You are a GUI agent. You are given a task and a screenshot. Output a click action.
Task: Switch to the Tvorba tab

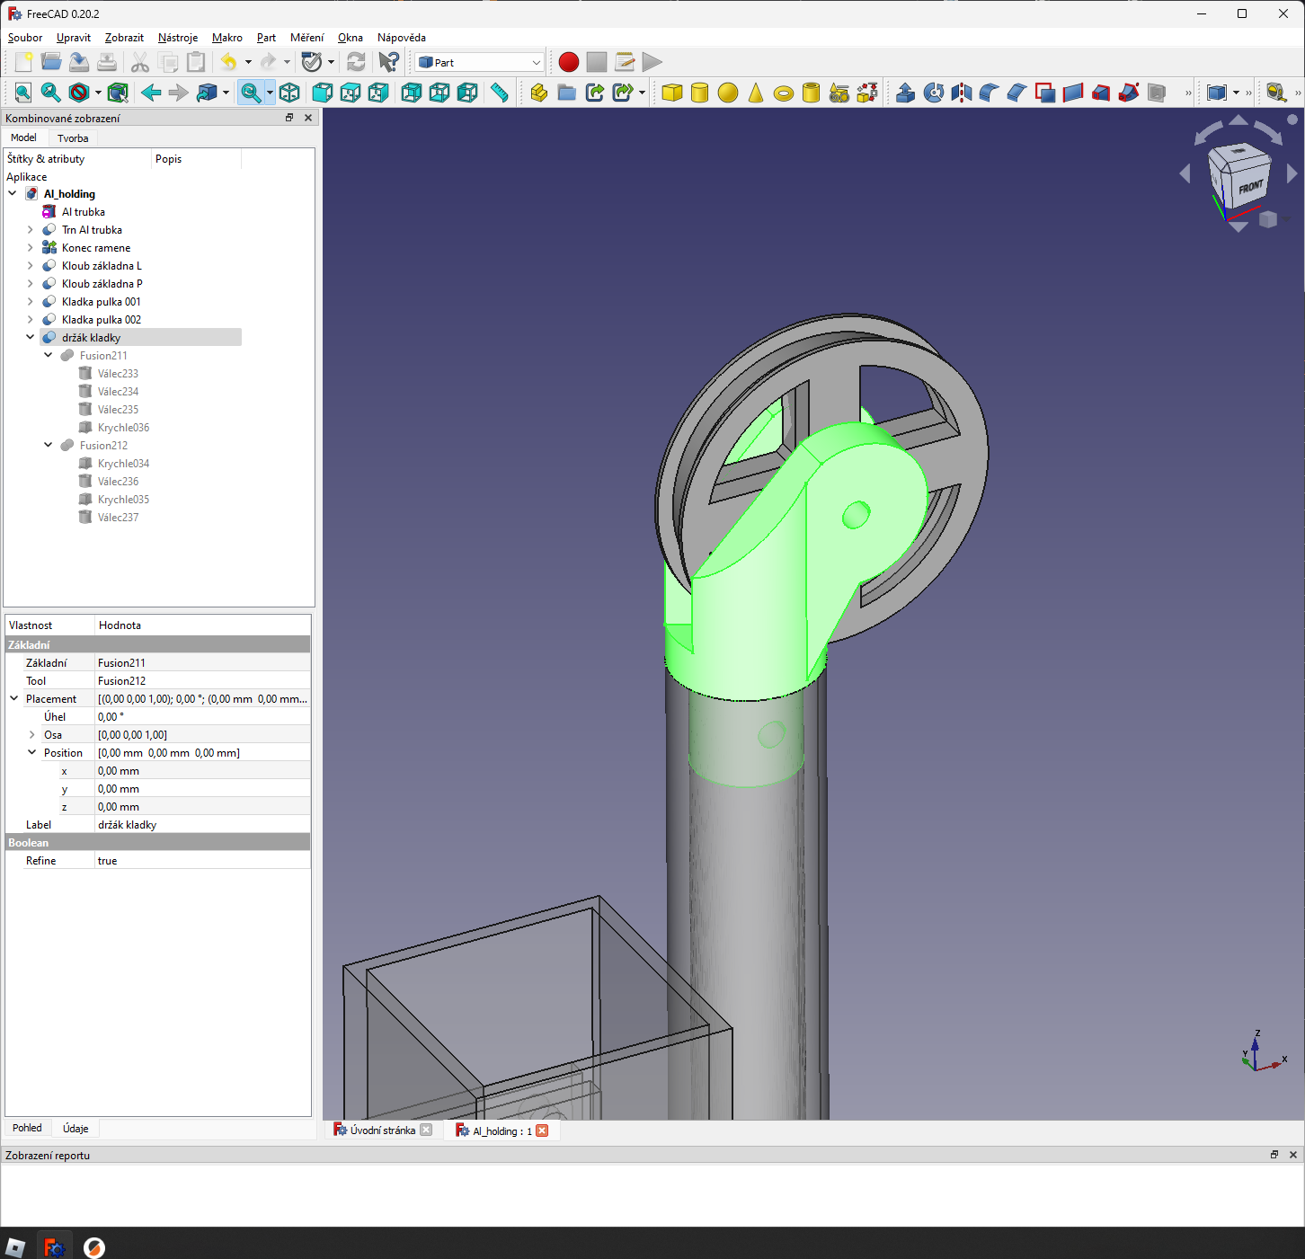pyautogui.click(x=73, y=138)
